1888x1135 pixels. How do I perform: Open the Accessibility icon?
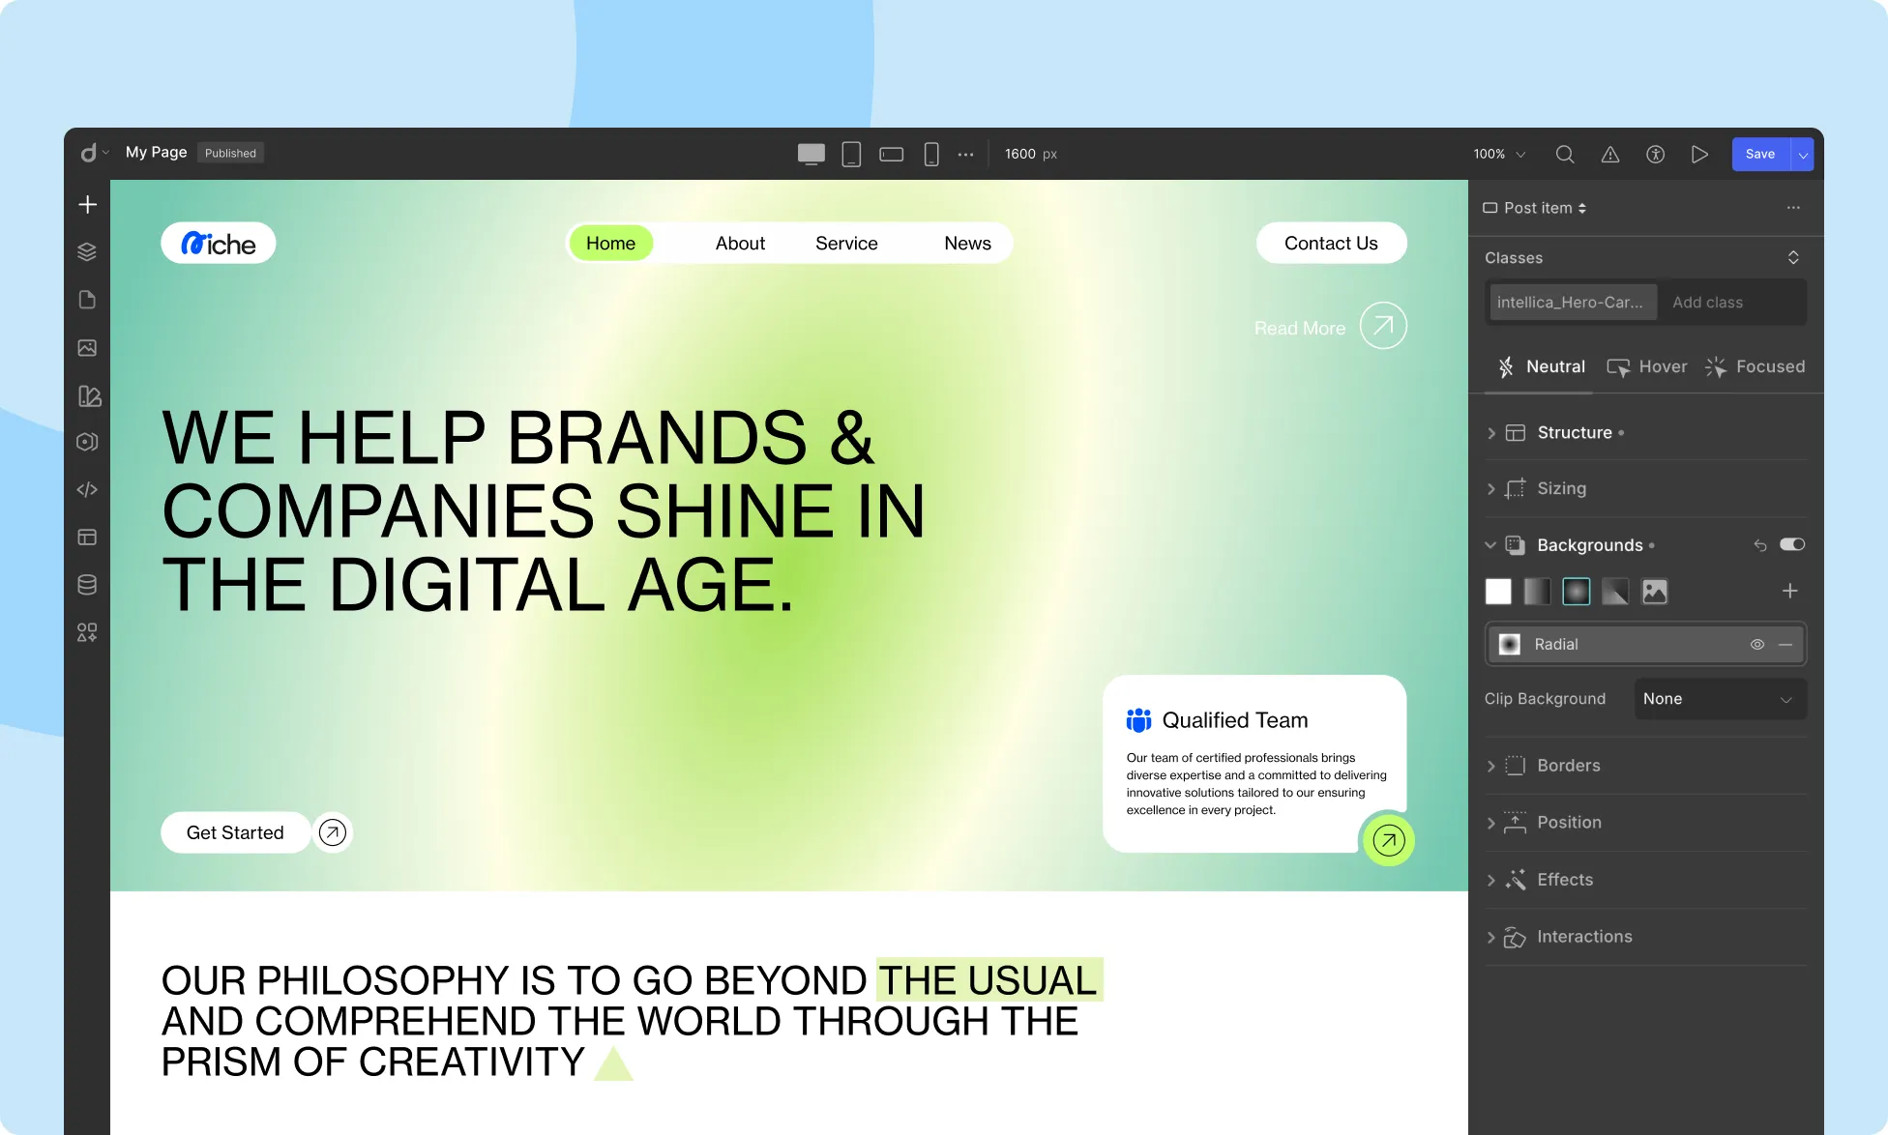(x=1655, y=154)
